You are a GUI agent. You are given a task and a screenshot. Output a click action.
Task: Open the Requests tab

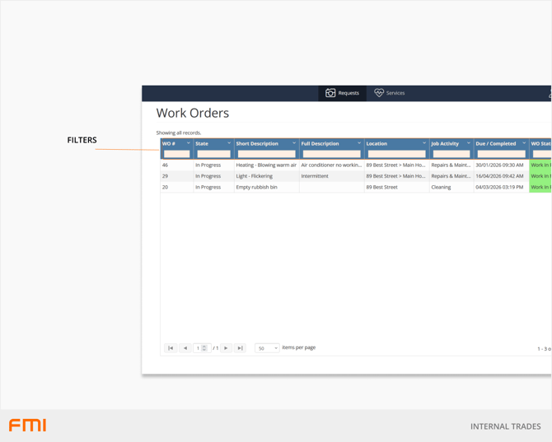(x=343, y=93)
